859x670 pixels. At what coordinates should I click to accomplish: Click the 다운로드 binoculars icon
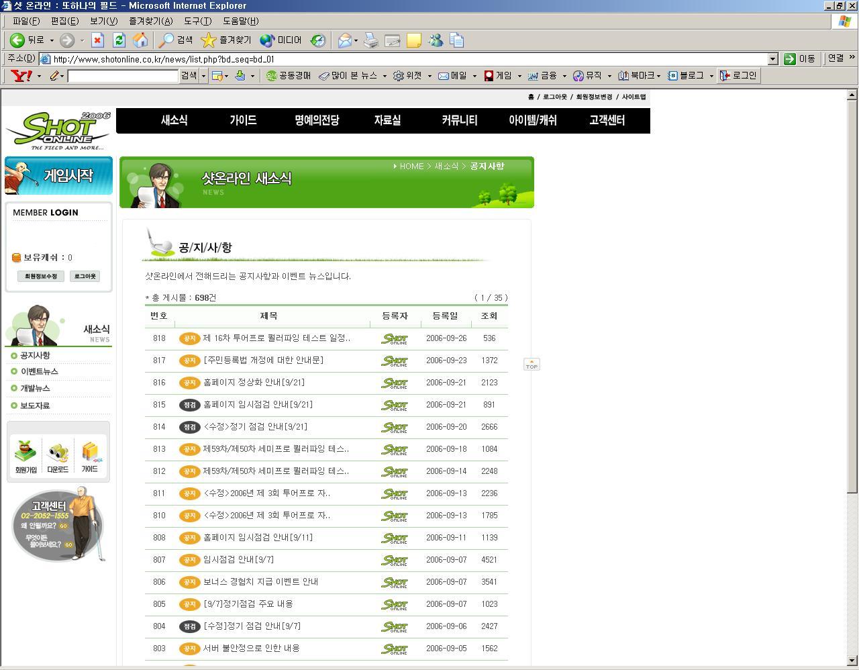58,457
